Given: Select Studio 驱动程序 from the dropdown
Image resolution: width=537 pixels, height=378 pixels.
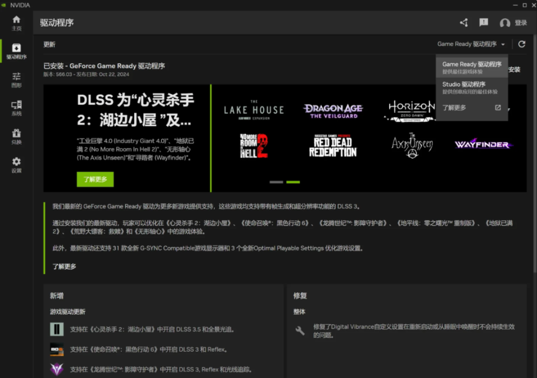Looking at the screenshot, I should [472, 87].
